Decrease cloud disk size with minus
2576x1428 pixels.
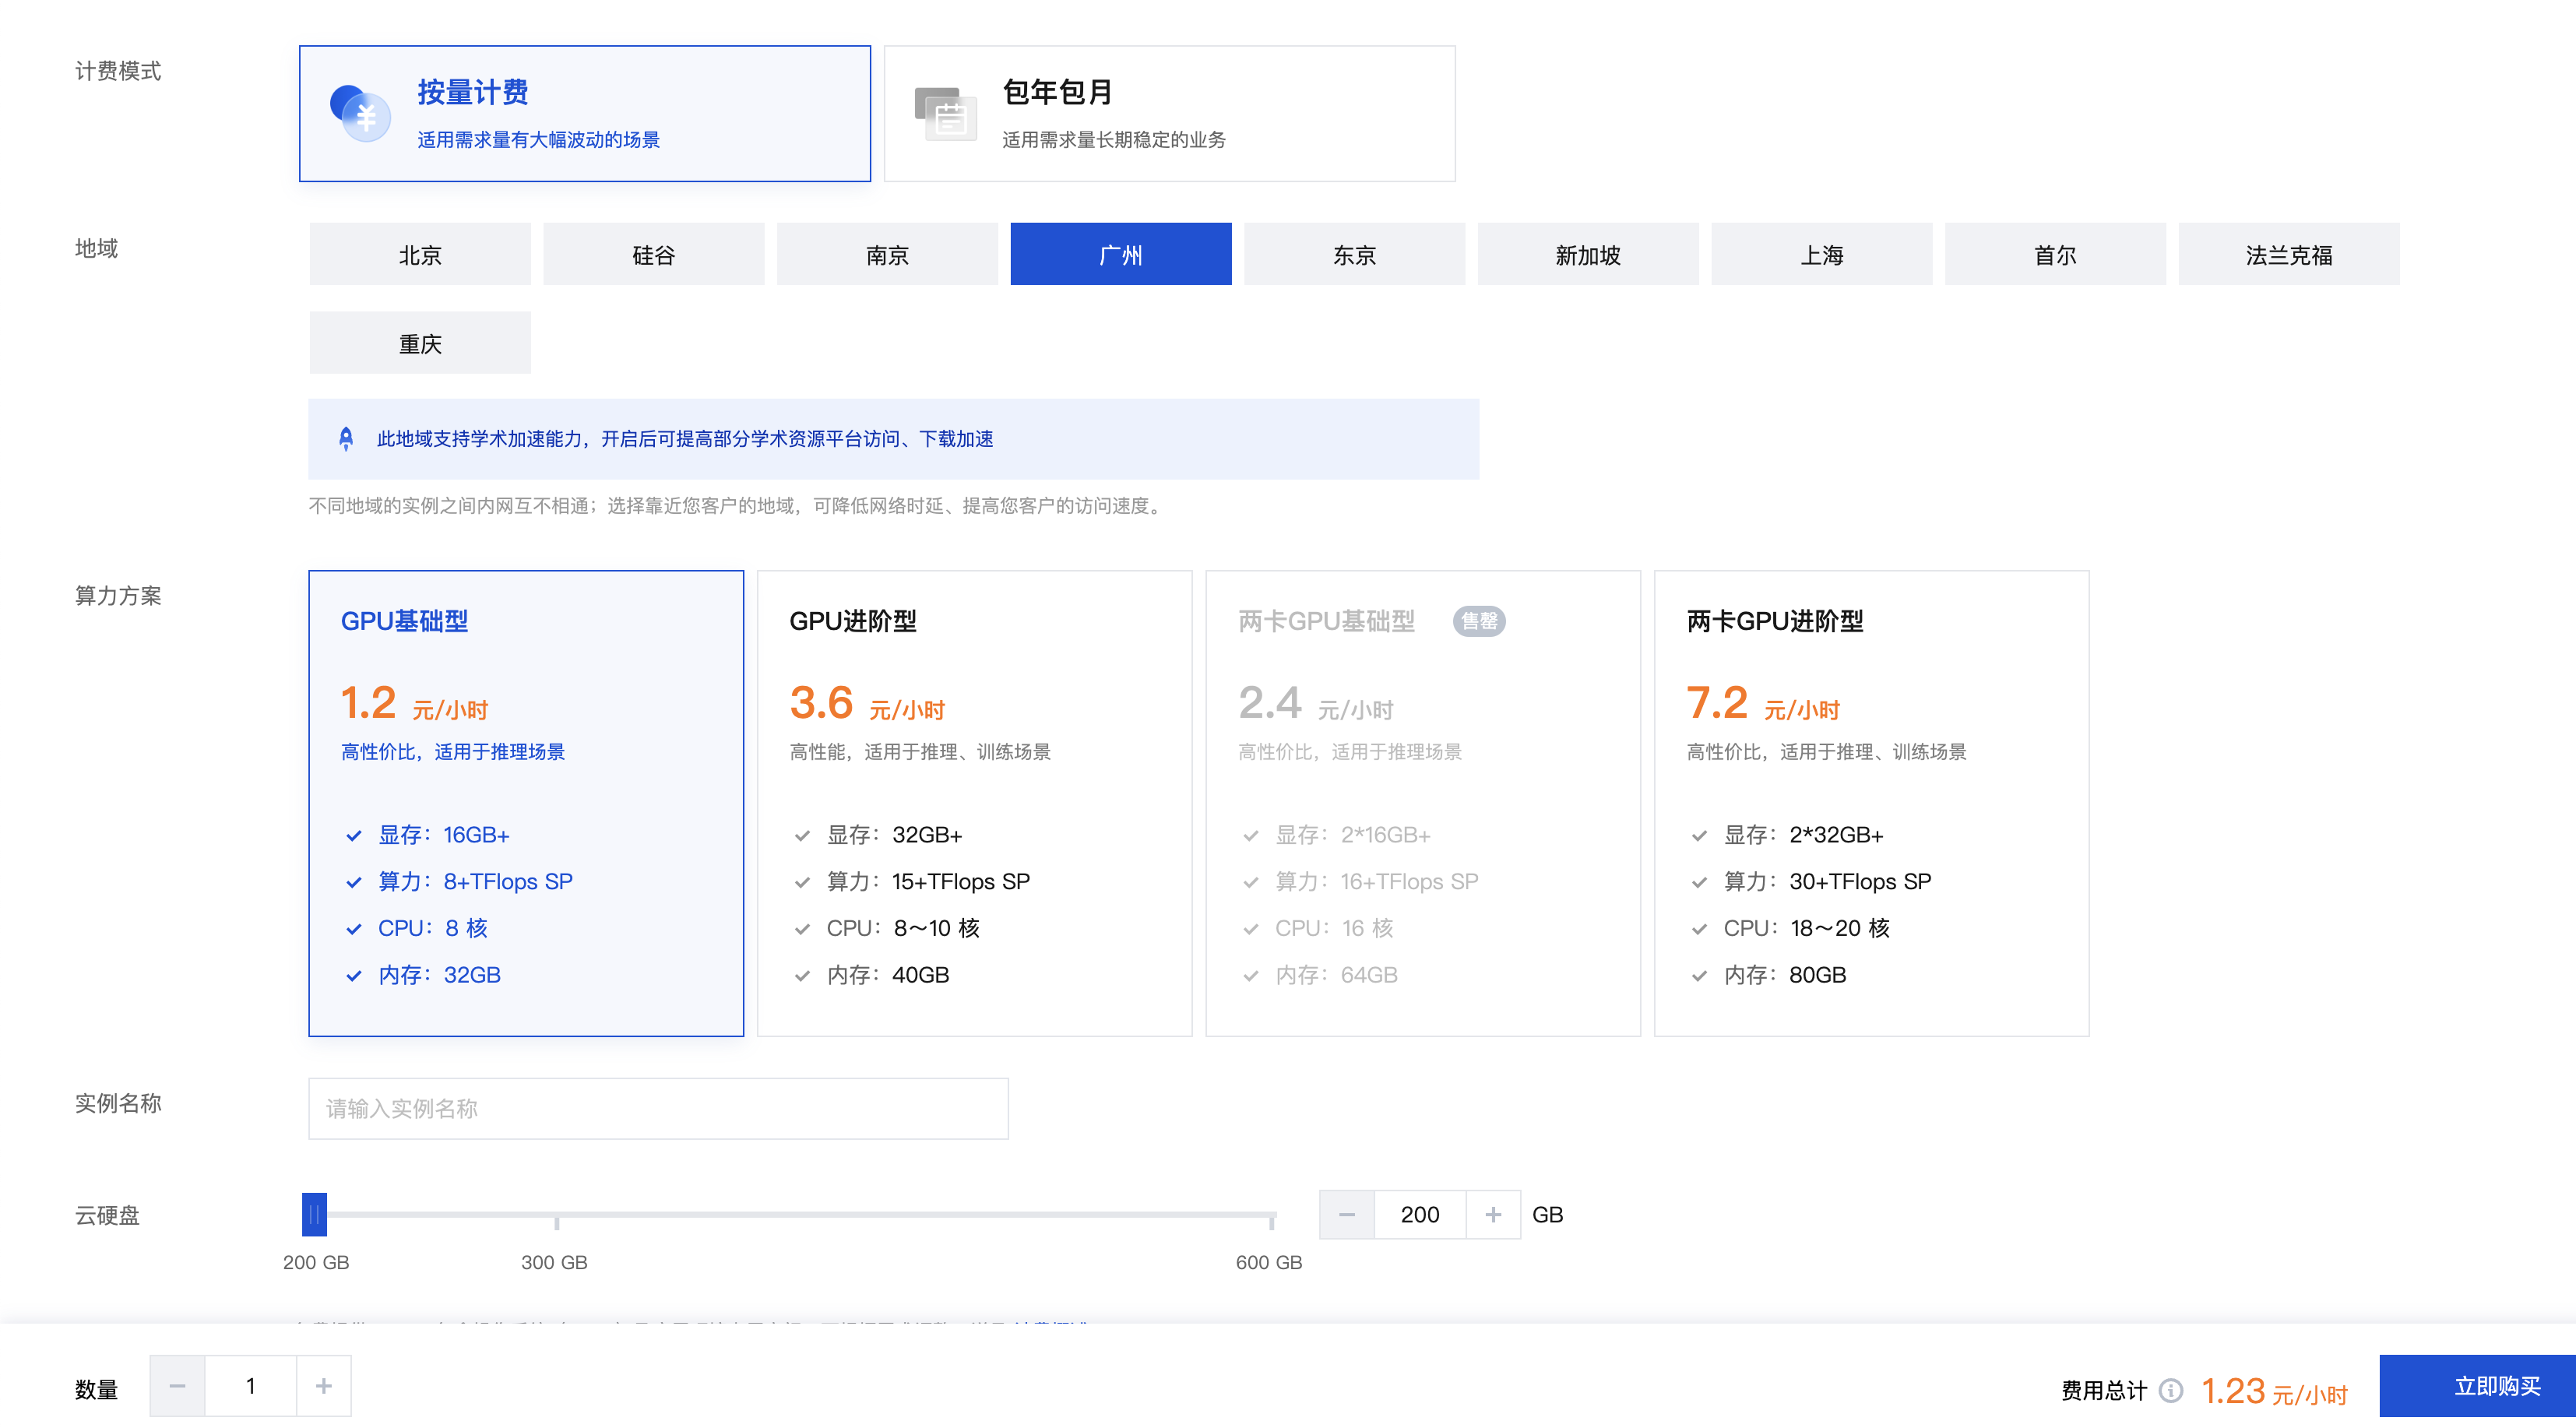pyautogui.click(x=1347, y=1214)
